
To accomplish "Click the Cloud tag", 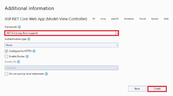I will coord(142,19).
